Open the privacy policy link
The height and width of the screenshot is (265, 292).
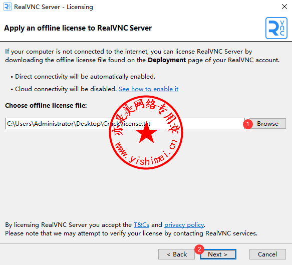(x=184, y=225)
